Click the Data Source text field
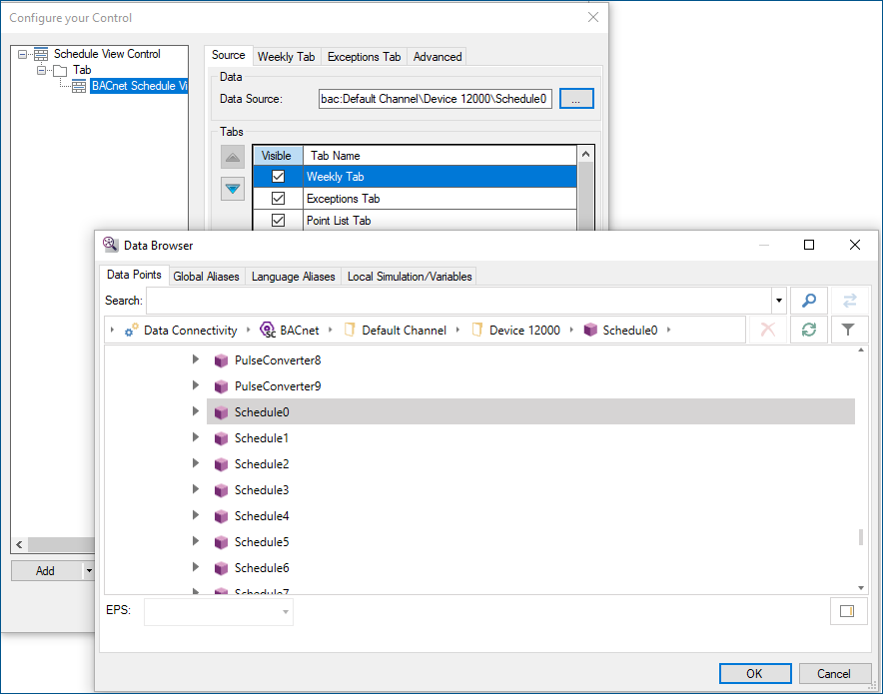The image size is (883, 694). coord(435,99)
